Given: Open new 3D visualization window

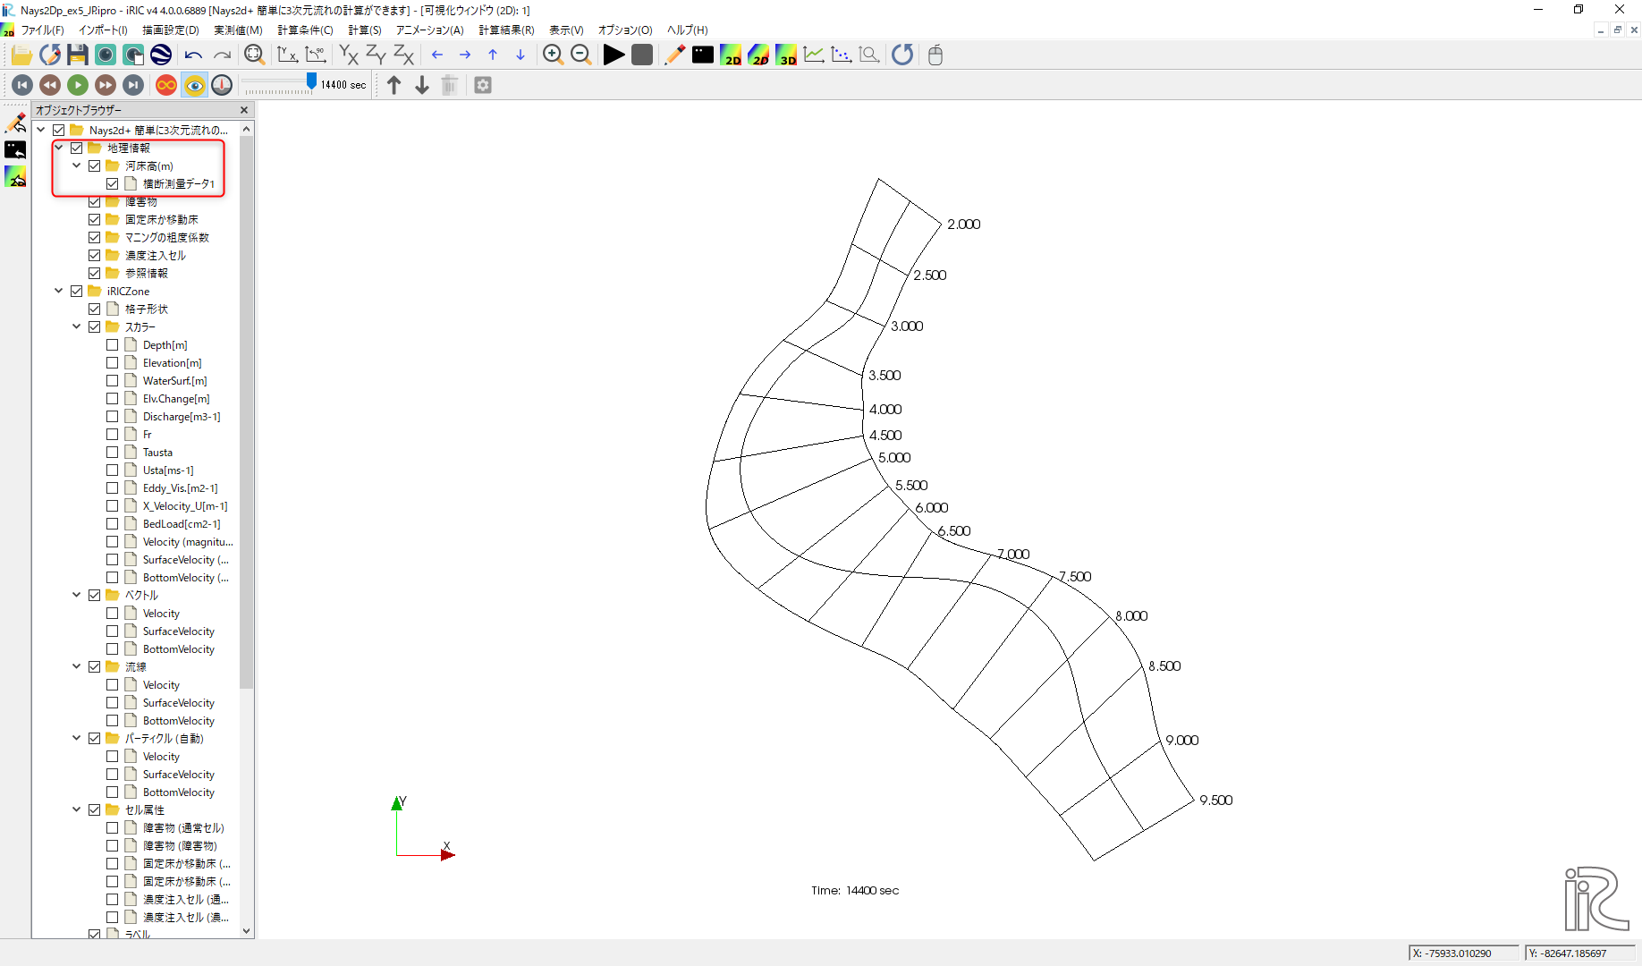Looking at the screenshot, I should [x=786, y=55].
